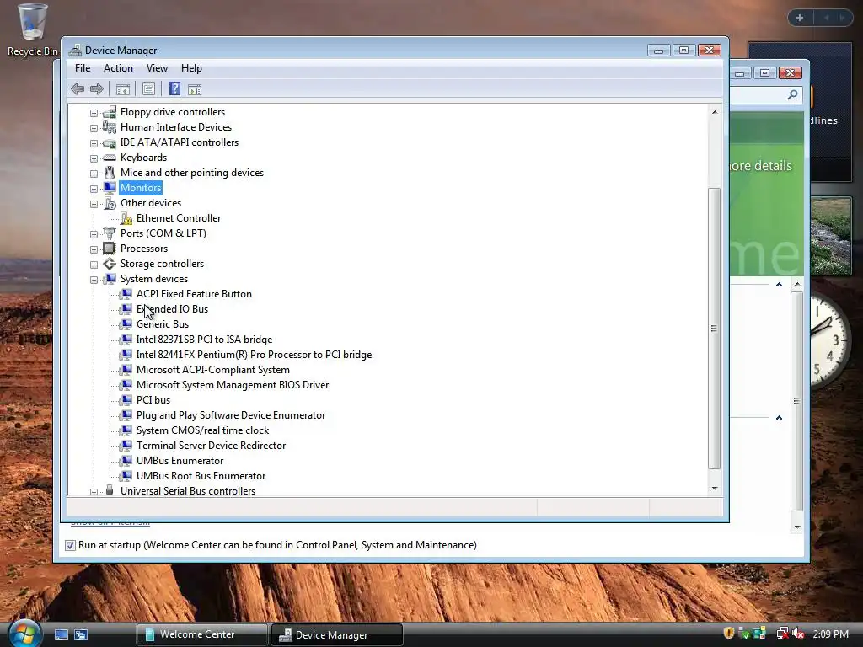Screen dimensions: 863x647
Task: Select Microsoft ACPI-Compliant System entry
Action: tap(213, 370)
